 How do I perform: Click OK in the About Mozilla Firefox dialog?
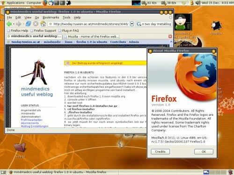pos(204,152)
